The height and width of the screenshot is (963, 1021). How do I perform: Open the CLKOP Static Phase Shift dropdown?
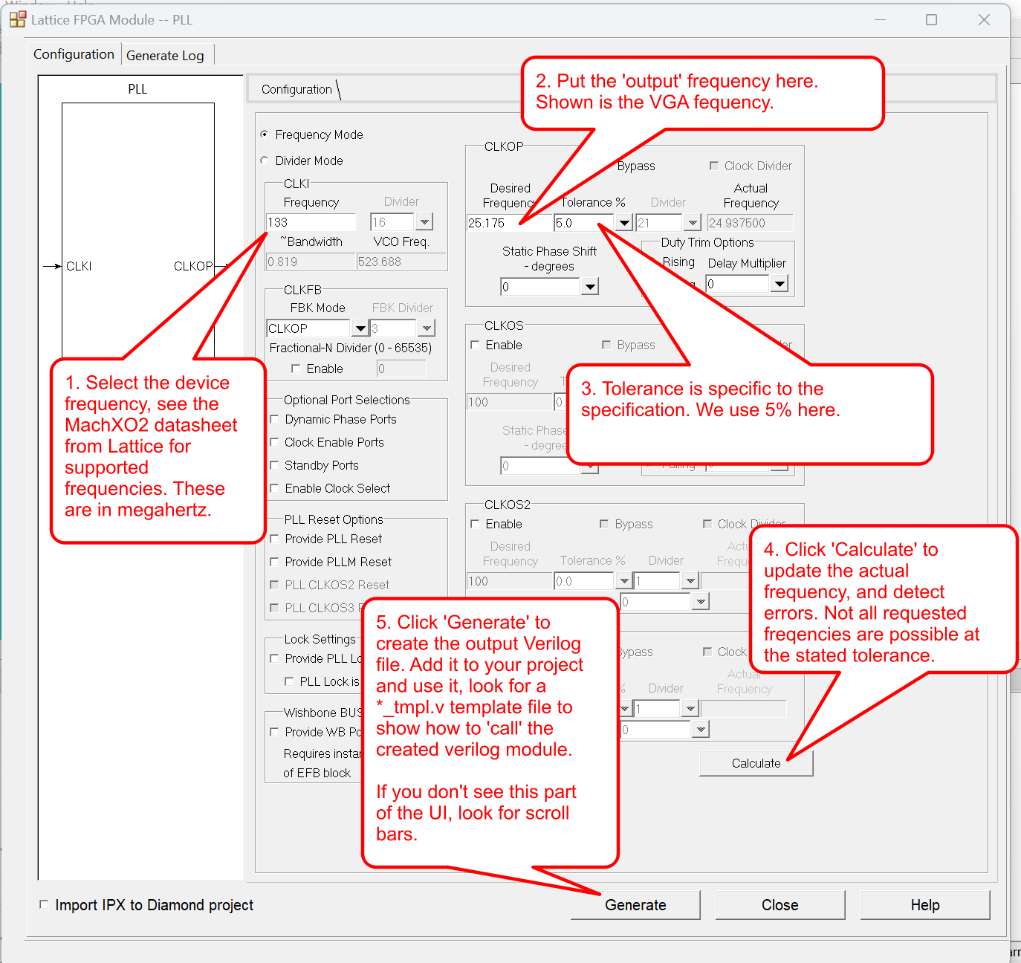pos(590,287)
